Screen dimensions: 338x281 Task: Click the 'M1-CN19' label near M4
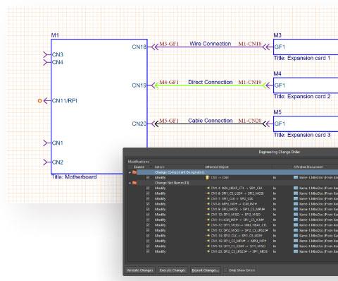(250, 82)
